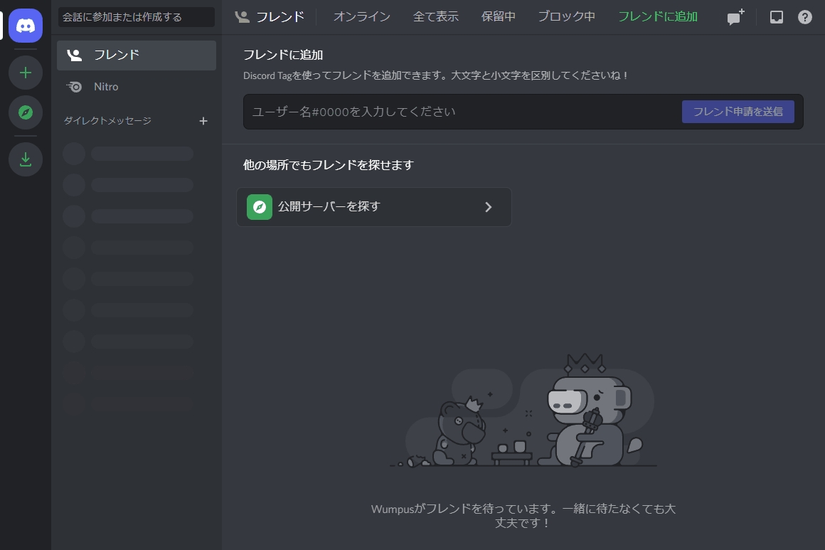
Task: Click ダイレクトメッセージ header text
Action: 107,121
